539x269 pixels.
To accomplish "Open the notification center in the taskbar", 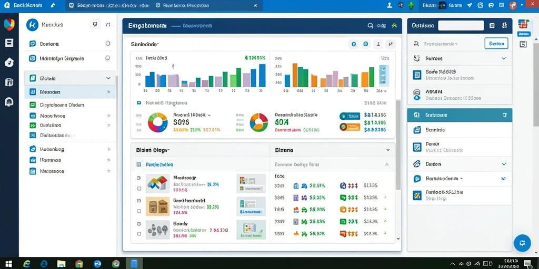I will (527, 264).
